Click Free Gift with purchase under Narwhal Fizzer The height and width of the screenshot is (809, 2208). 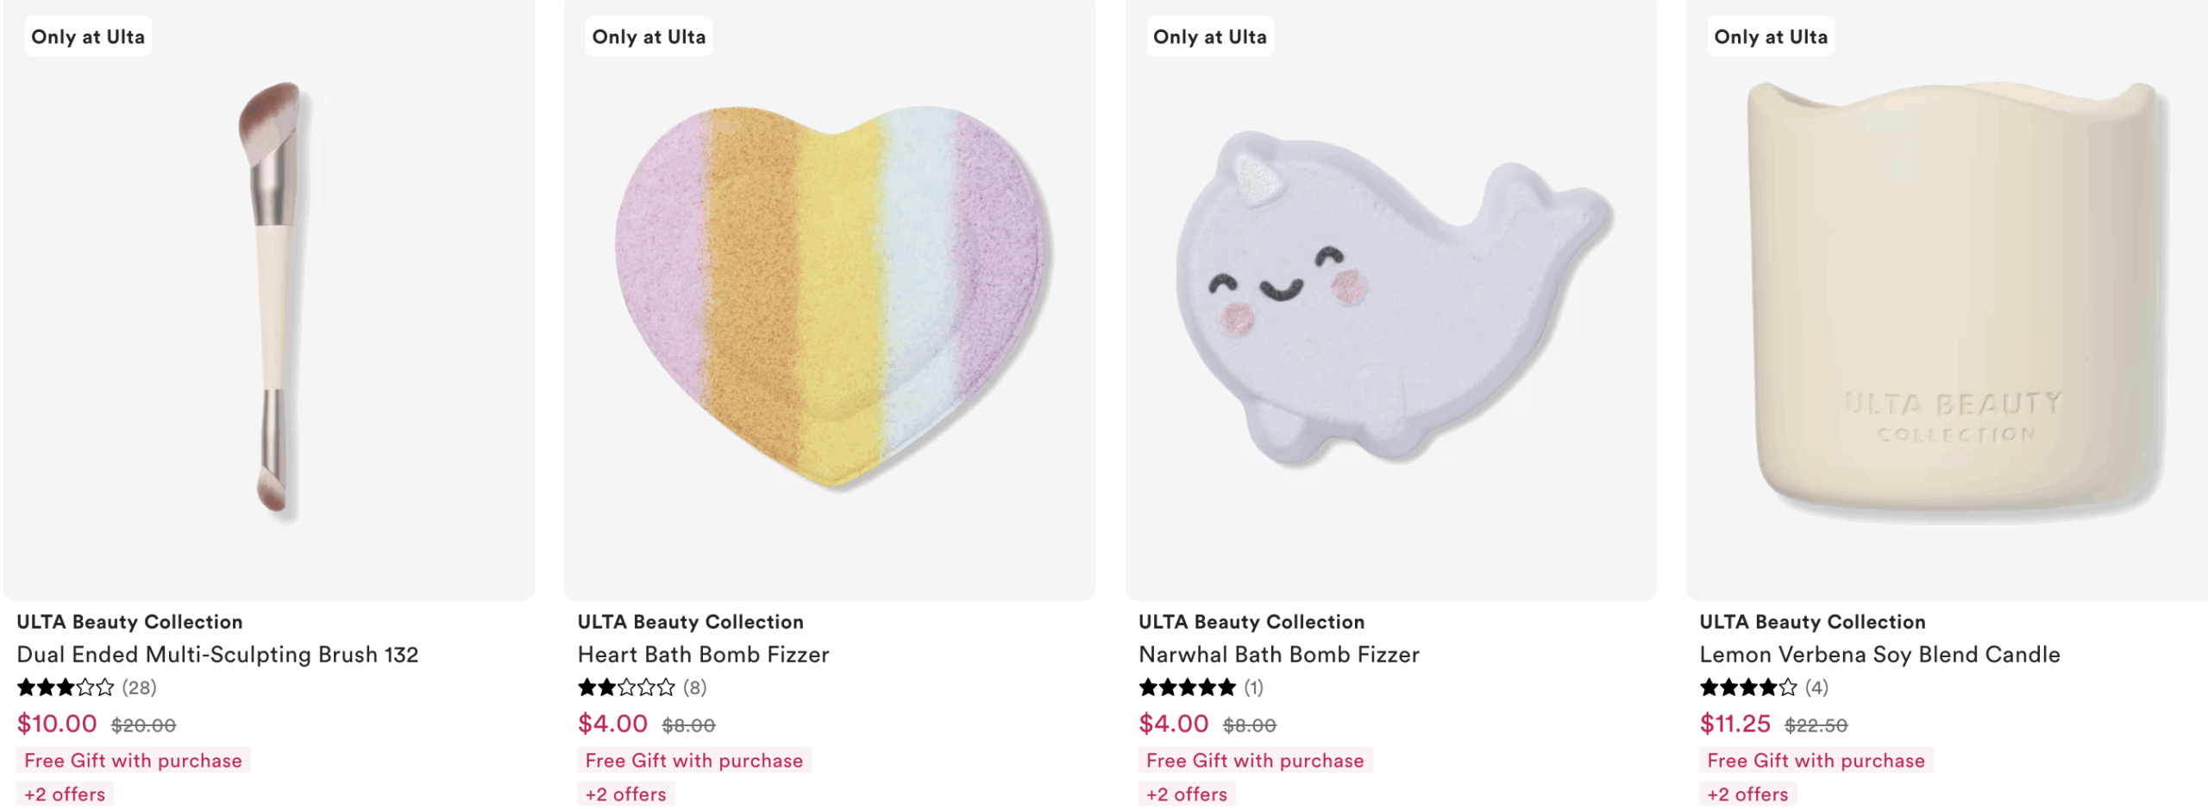coord(1255,761)
